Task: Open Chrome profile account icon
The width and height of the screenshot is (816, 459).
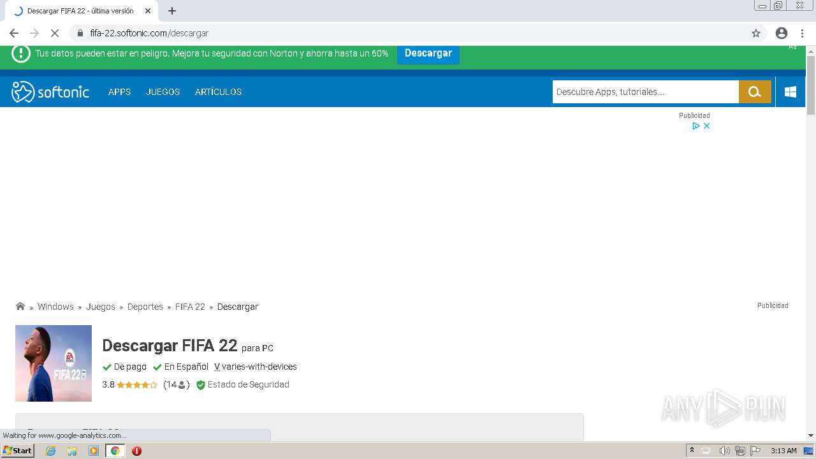Action: click(782, 33)
